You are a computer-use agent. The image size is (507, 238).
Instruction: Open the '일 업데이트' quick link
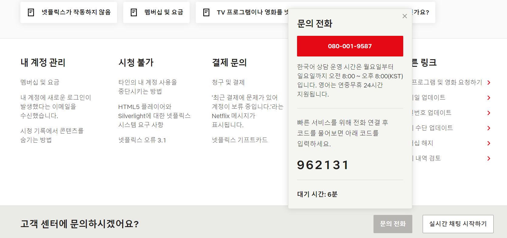429,97
